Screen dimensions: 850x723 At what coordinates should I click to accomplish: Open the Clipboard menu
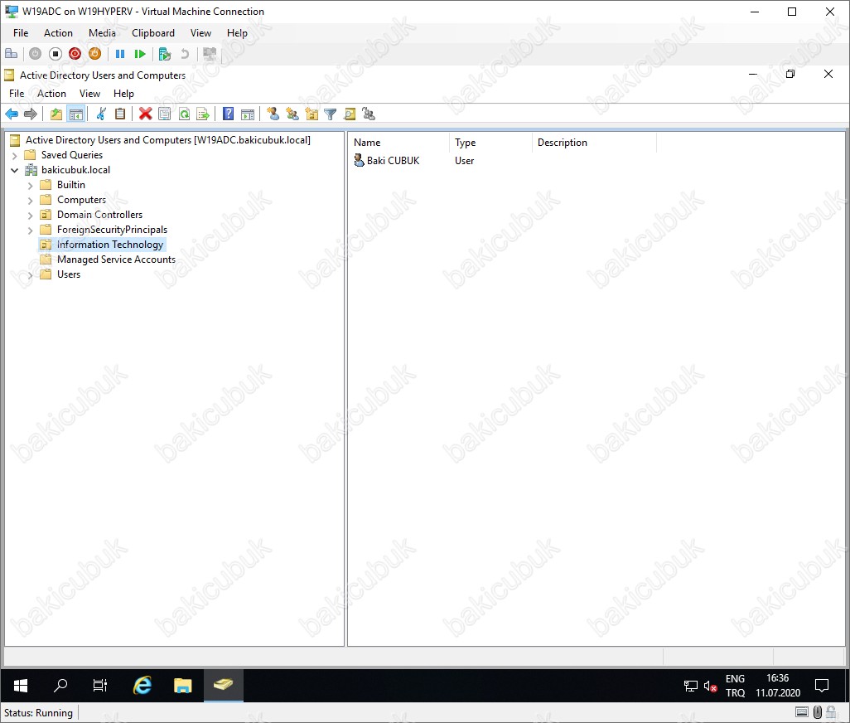[x=153, y=33]
